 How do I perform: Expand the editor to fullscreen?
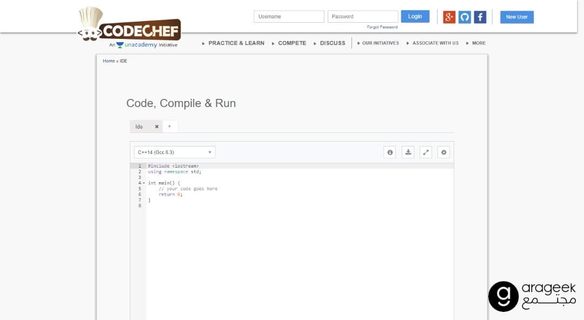click(x=426, y=152)
